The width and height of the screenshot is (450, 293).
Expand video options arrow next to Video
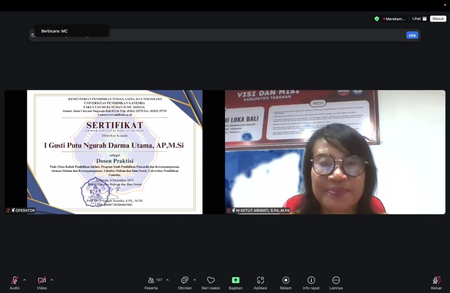click(51, 280)
